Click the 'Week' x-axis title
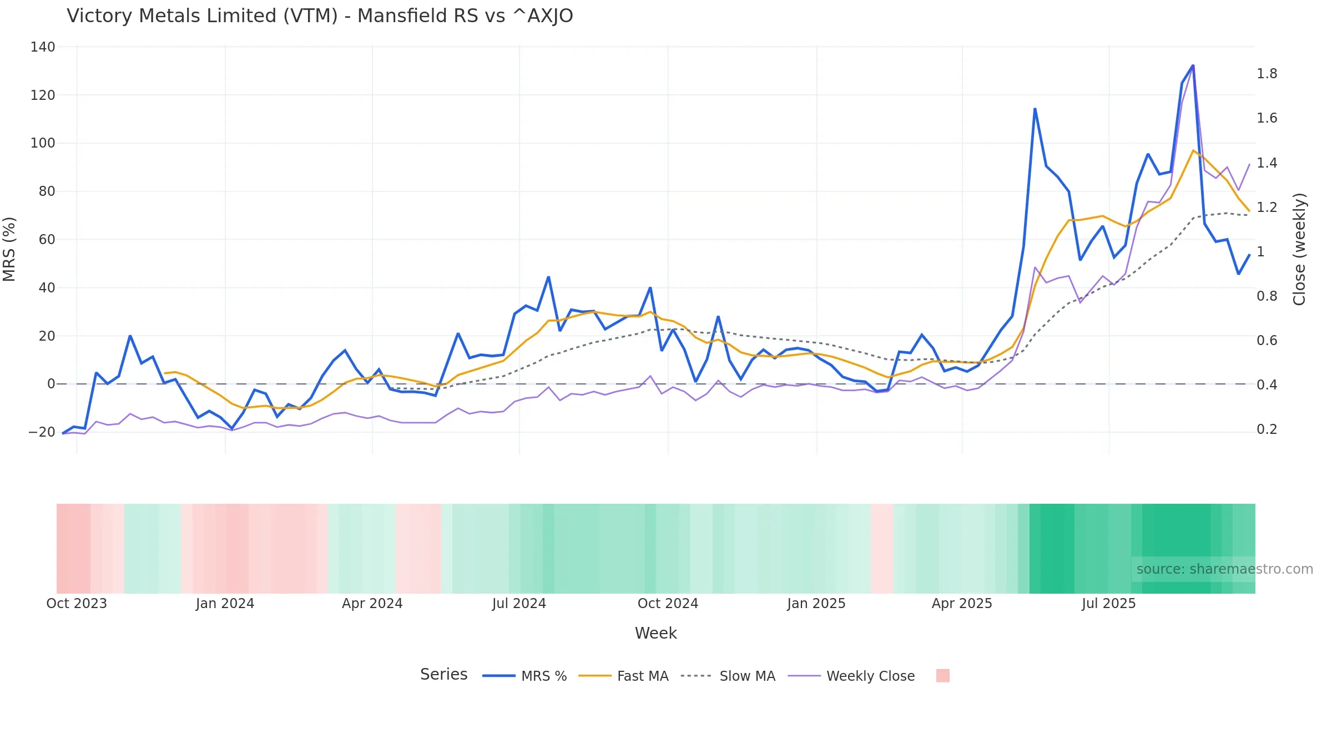The height and width of the screenshot is (749, 1332). 655,633
